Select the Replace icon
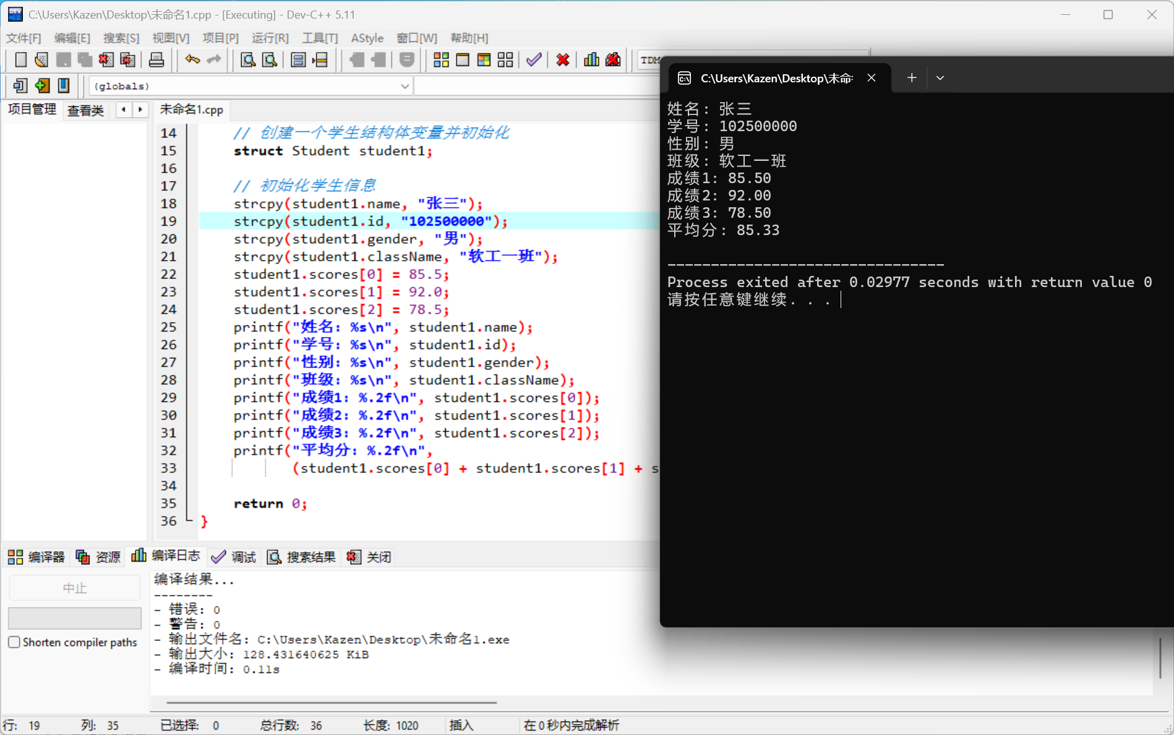 (x=269, y=59)
